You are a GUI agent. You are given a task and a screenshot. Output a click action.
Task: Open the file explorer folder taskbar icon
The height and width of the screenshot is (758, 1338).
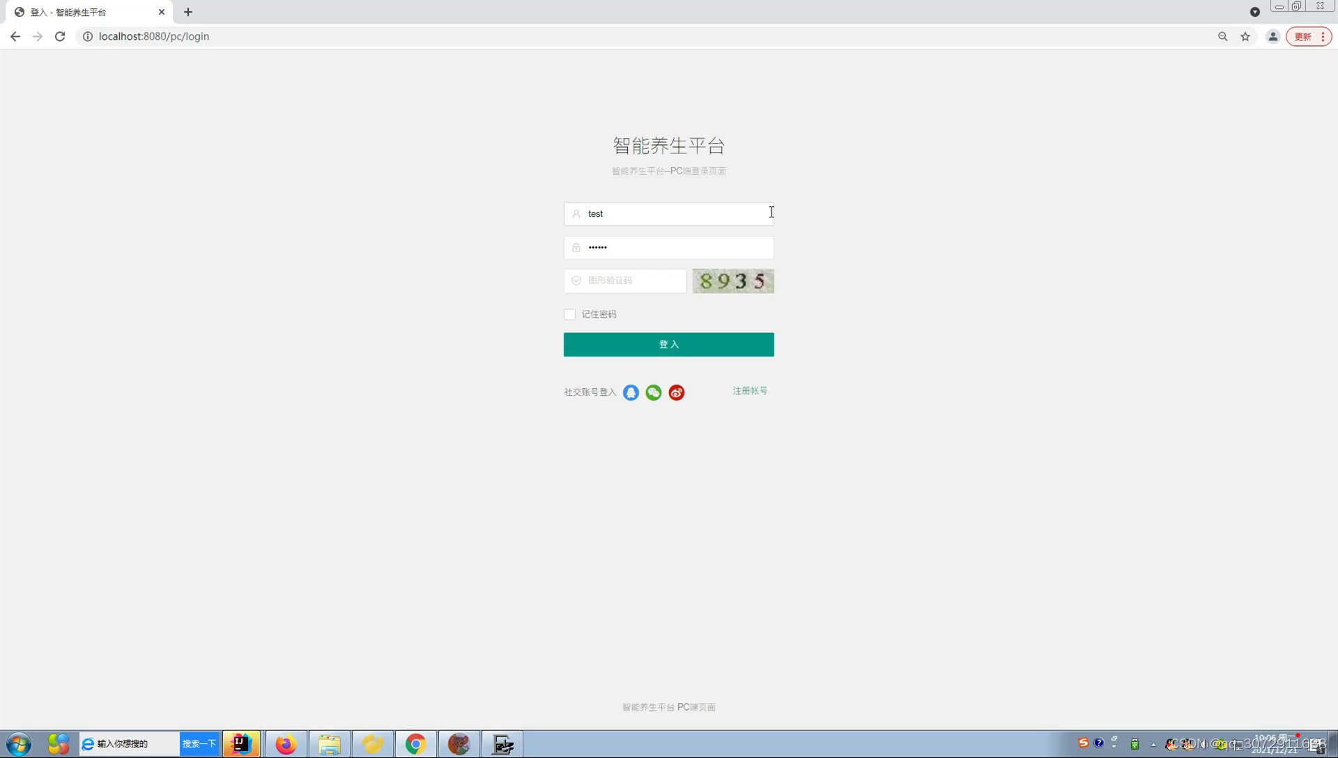click(330, 744)
